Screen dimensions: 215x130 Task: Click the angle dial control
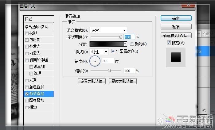[x=95, y=61]
